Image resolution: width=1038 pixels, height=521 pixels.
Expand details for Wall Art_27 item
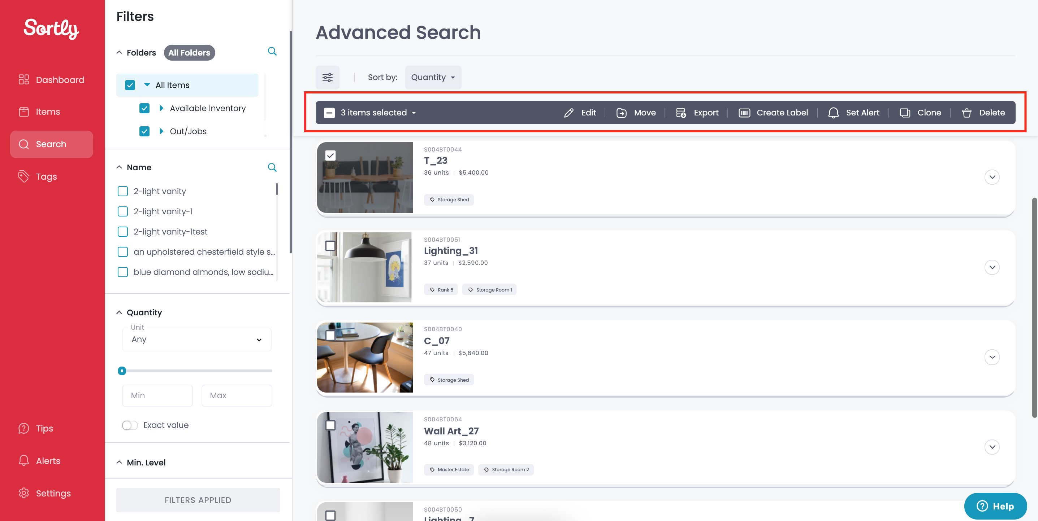click(x=992, y=447)
